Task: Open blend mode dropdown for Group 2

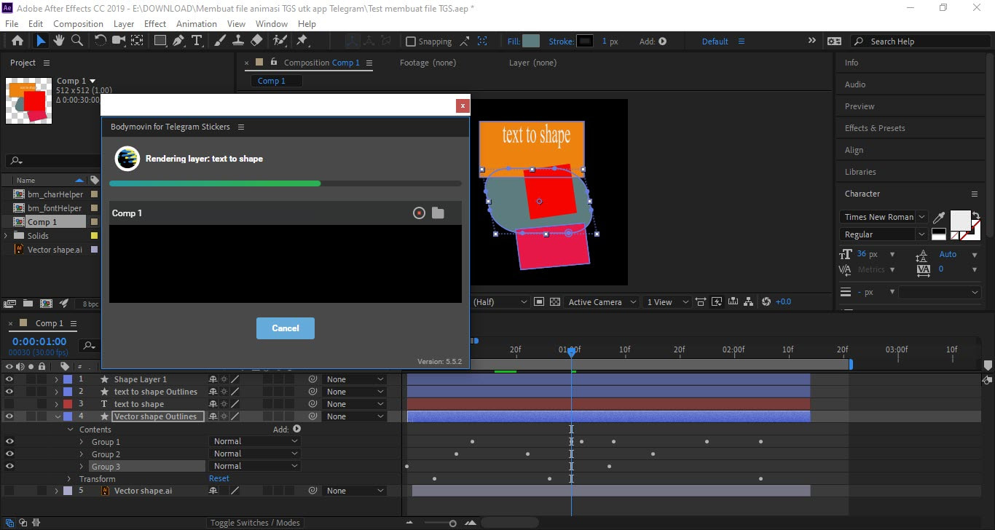Action: (254, 454)
